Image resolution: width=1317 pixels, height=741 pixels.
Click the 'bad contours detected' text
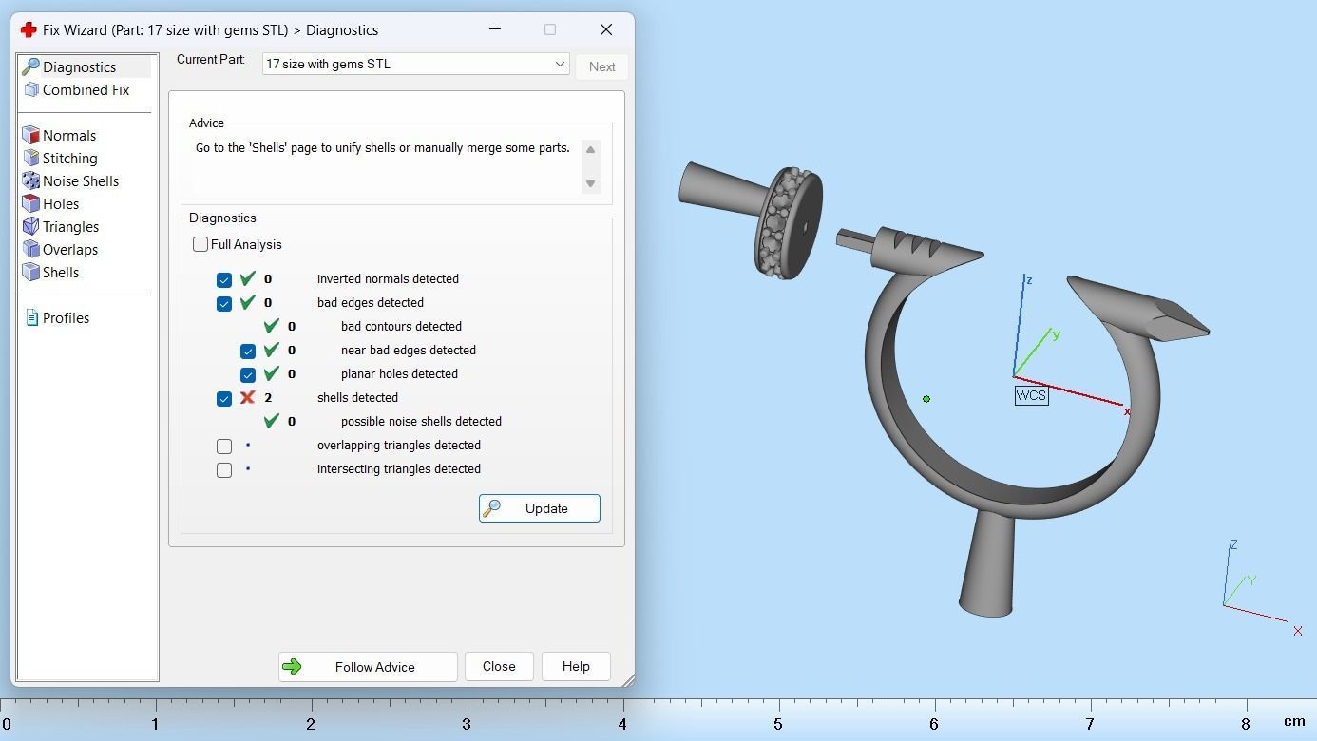coord(401,326)
